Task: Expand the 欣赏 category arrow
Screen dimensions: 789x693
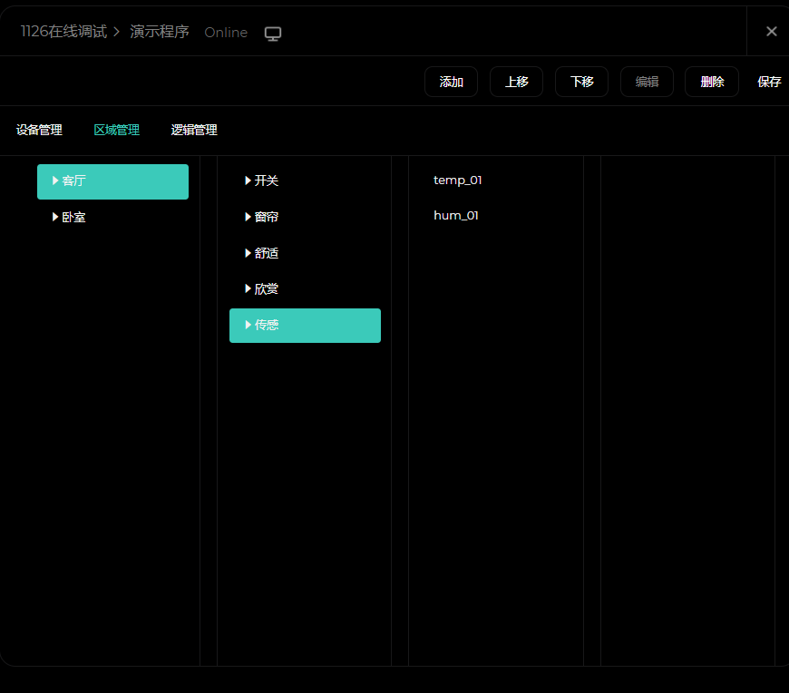Action: coord(248,288)
